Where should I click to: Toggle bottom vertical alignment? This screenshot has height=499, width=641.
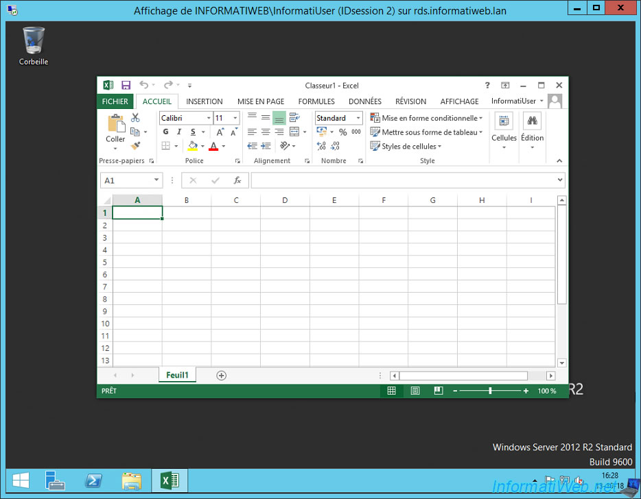click(279, 118)
